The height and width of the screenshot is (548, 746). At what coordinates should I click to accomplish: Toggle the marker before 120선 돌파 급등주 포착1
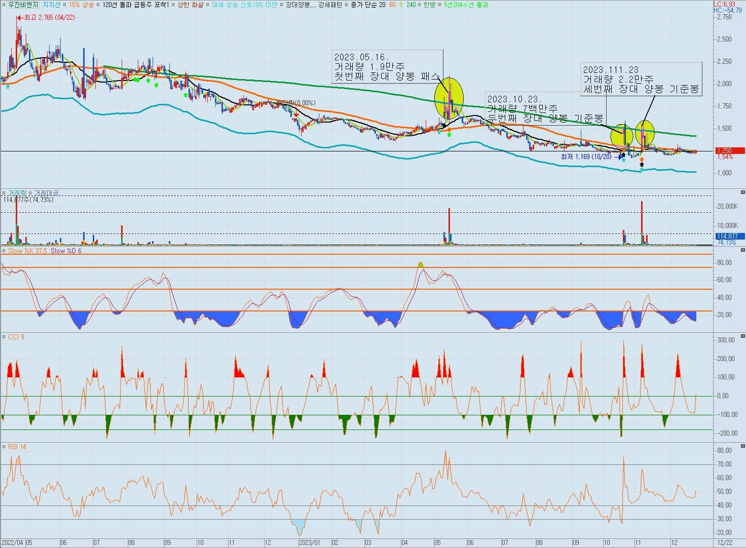(x=98, y=5)
